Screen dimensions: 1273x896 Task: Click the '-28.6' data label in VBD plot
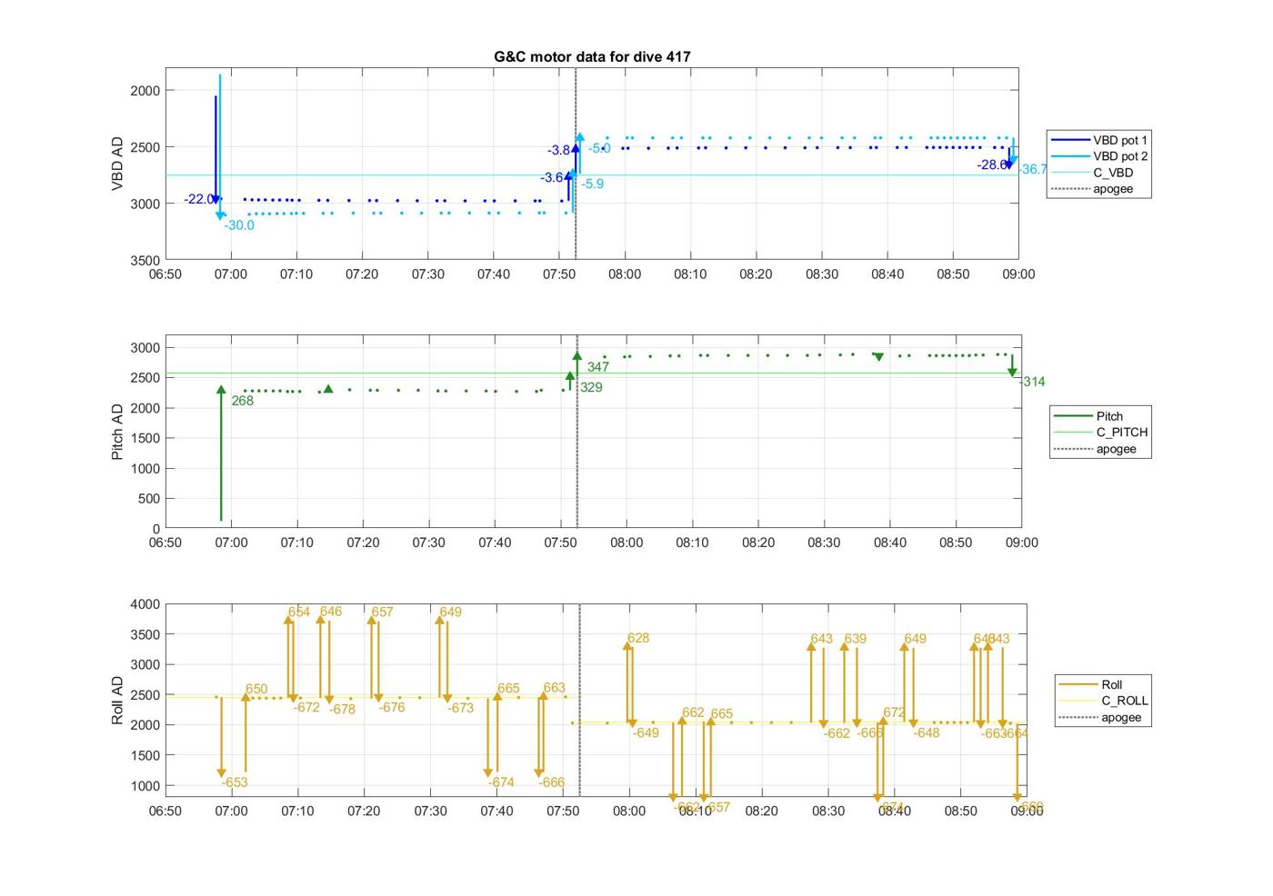pyautogui.click(x=992, y=164)
